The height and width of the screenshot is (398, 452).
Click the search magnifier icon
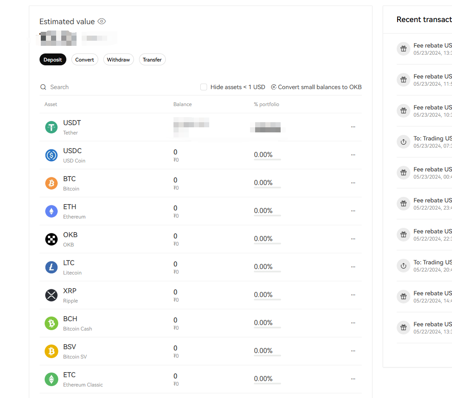(x=43, y=87)
